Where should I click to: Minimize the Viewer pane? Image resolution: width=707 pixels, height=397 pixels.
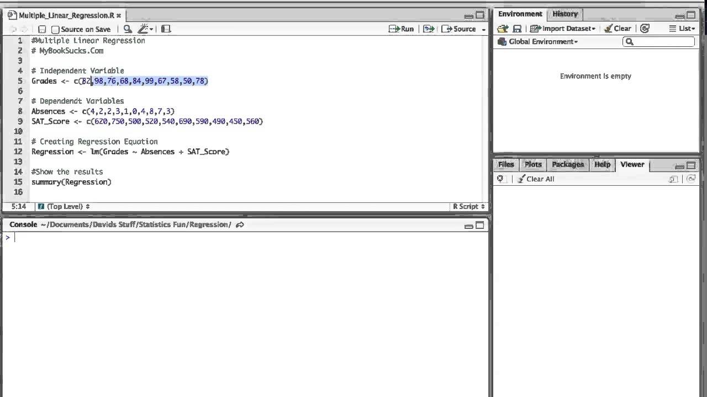point(679,166)
